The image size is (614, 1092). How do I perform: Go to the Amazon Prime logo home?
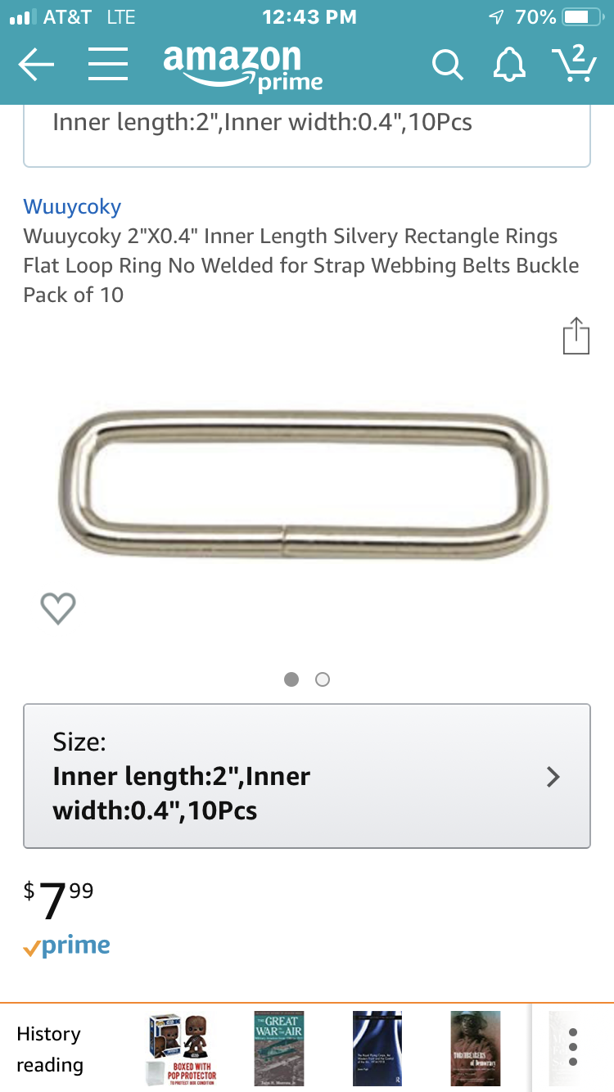tap(242, 67)
